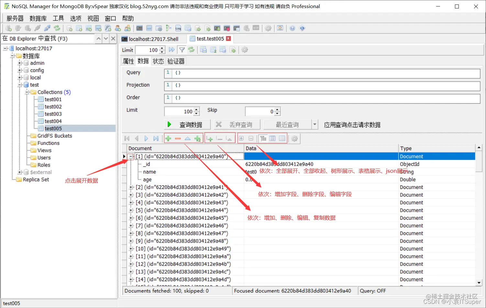
Task: Click the main toolbar options gear icon
Action: [x=268, y=28]
